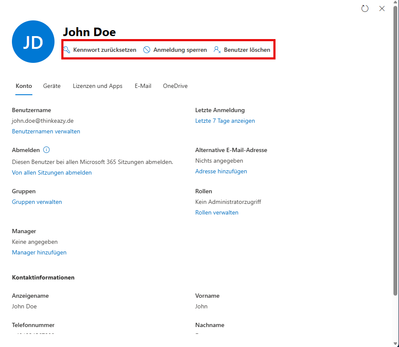This screenshot has height=347, width=399.
Task: Switch to the Geräte tab
Action: [x=52, y=86]
